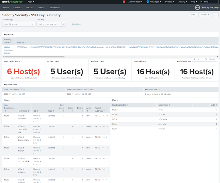Navigate to the Dashboards tab
Viewport: 220px width, 183px height.
coord(54,7)
